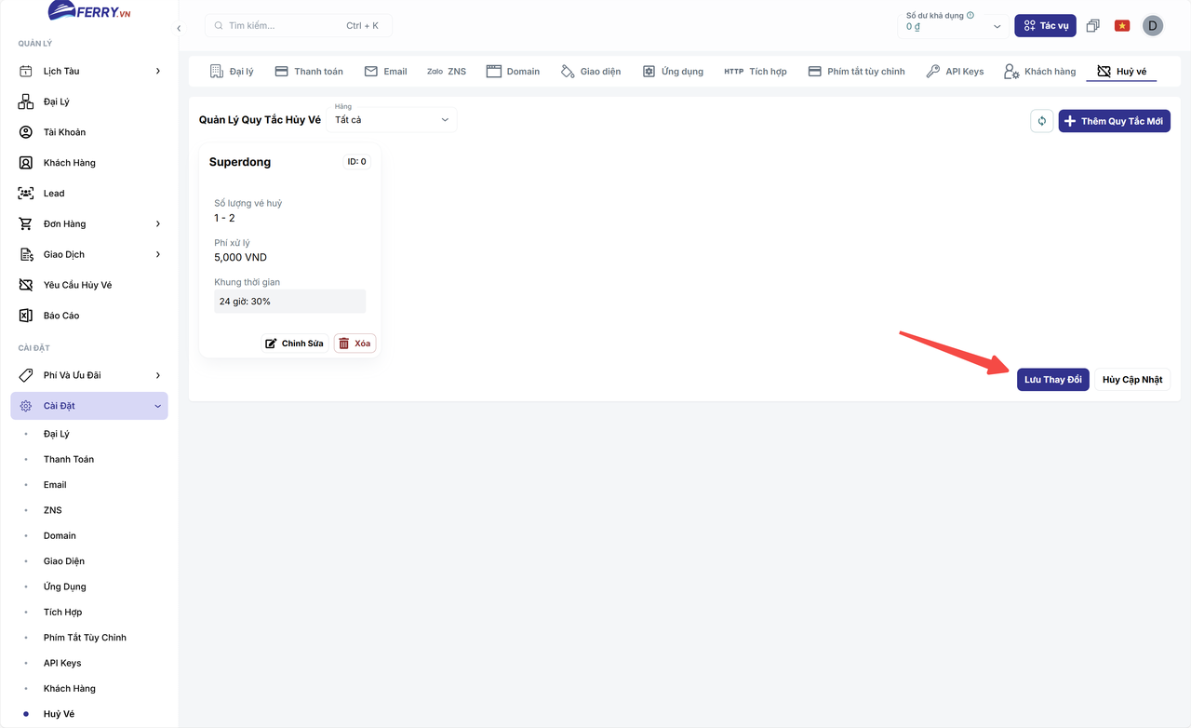1191x728 pixels.
Task: Focus the Tìm kiếm search field
Action: tap(299, 25)
